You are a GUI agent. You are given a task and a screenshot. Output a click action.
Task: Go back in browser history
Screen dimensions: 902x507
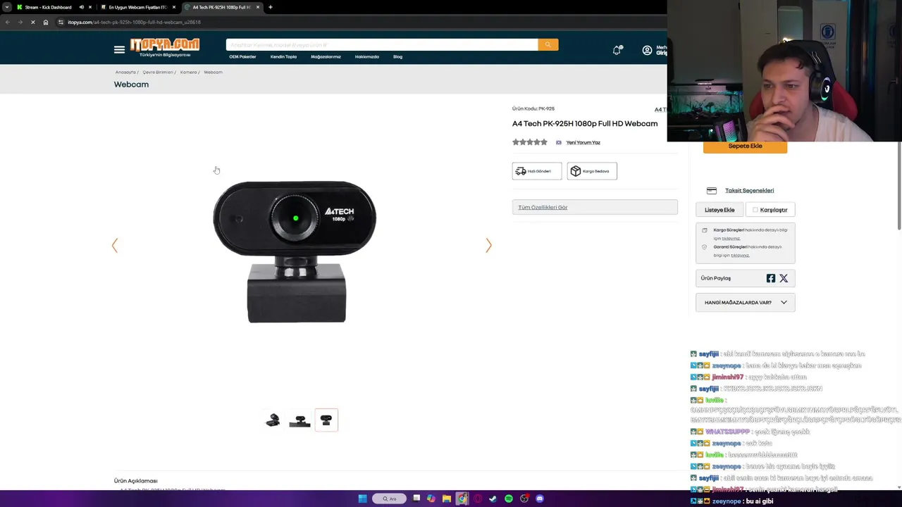(x=7, y=22)
